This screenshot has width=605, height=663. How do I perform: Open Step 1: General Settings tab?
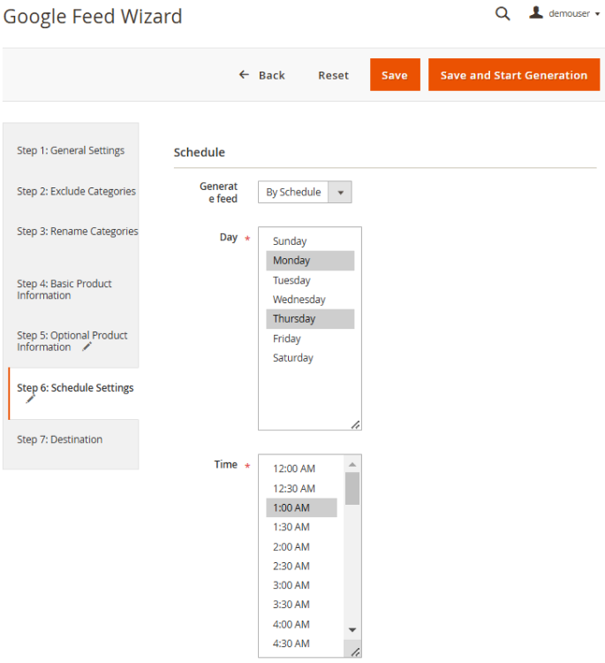coord(71,150)
